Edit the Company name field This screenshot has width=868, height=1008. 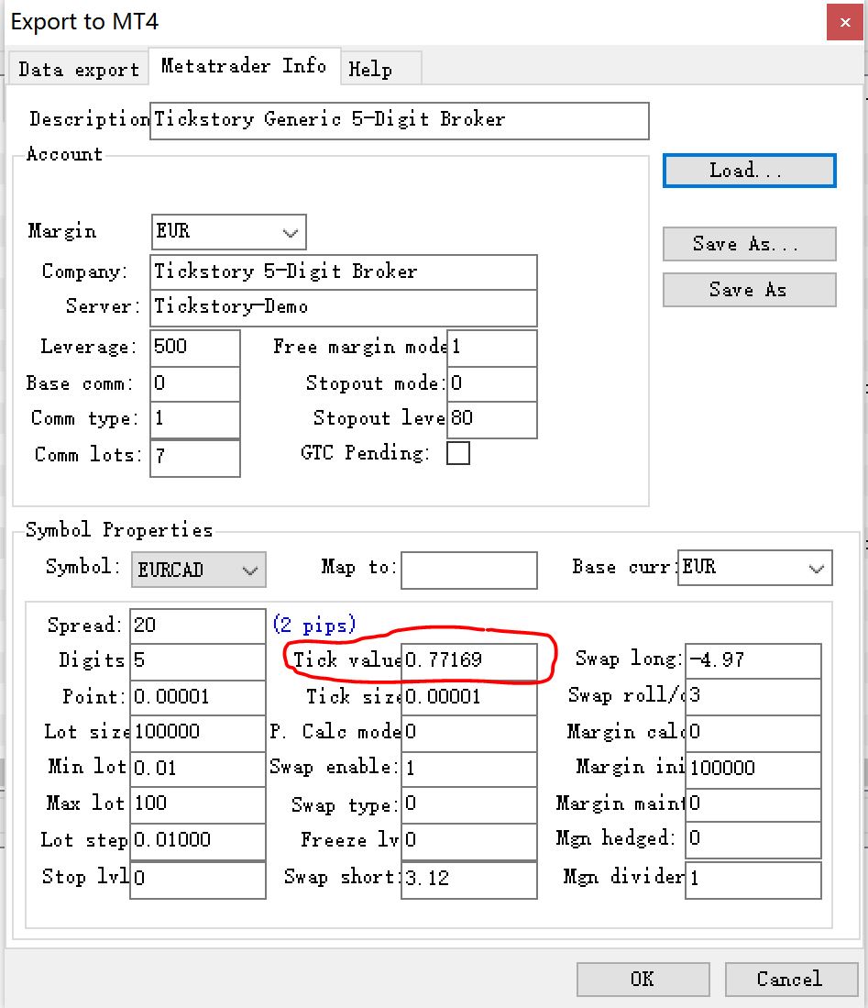pos(343,271)
